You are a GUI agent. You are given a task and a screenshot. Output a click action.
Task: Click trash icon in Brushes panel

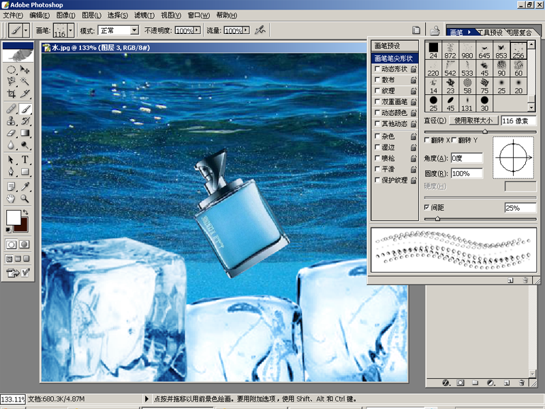point(525,280)
